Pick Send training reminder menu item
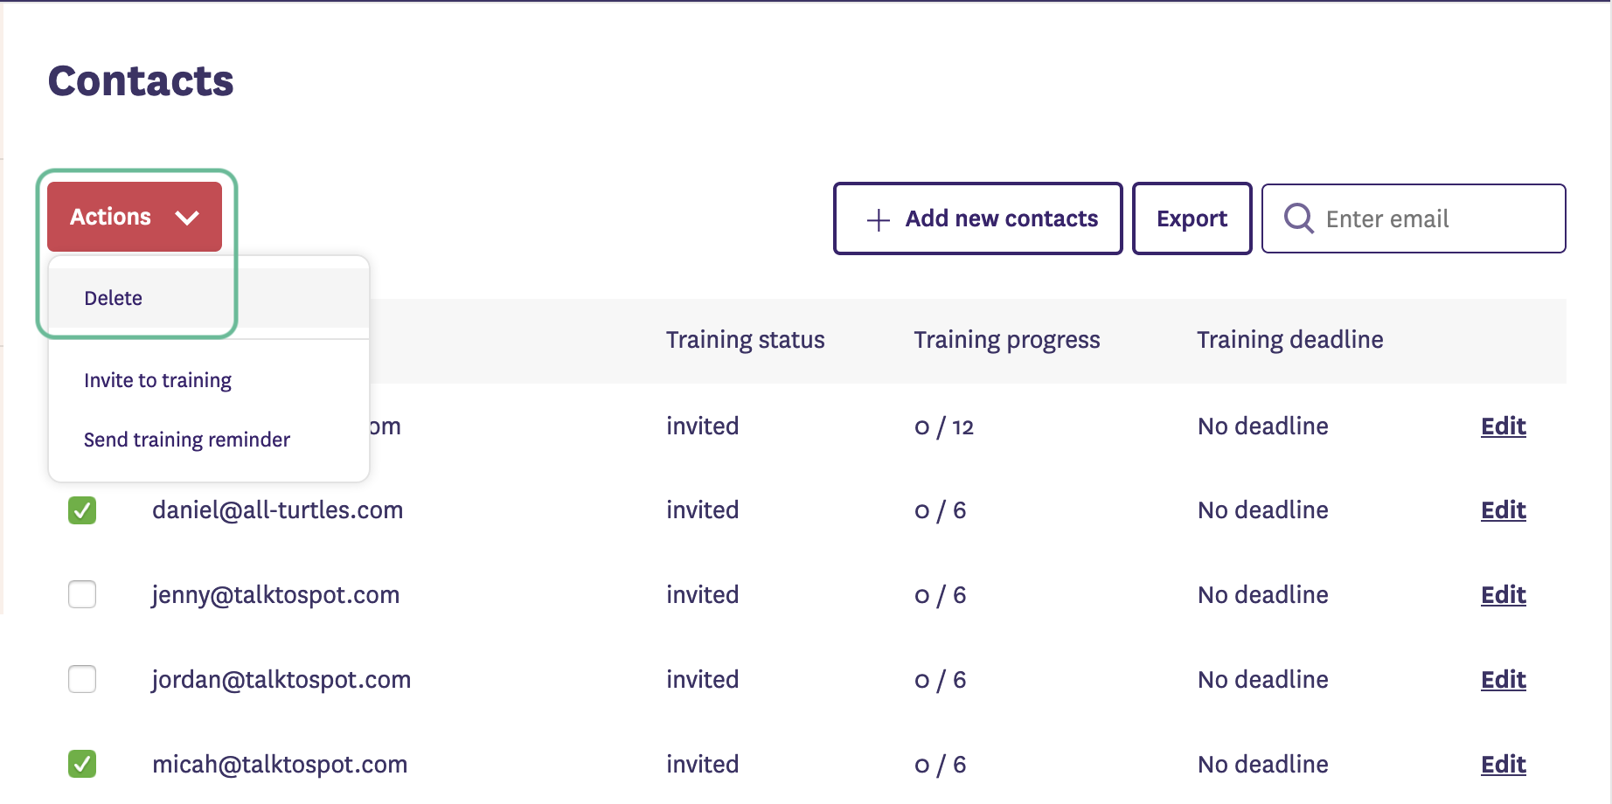The height and width of the screenshot is (804, 1612). coord(186,440)
